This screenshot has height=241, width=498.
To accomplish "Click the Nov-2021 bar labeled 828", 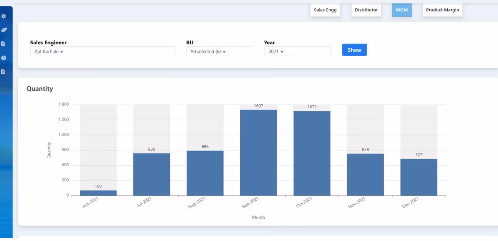I will click(365, 175).
